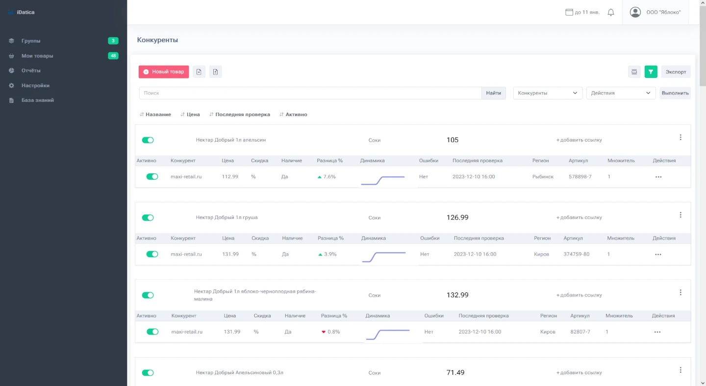Click the Отчёты pie chart icon
The height and width of the screenshot is (386, 706).
pos(11,71)
